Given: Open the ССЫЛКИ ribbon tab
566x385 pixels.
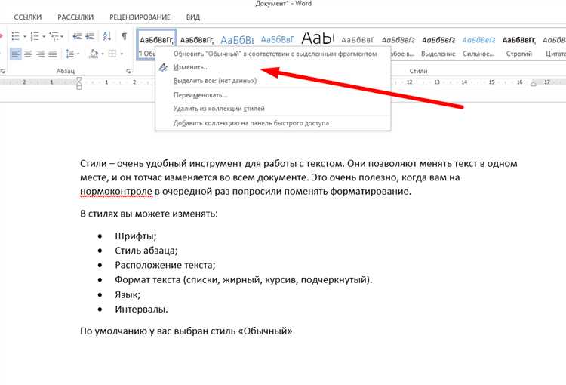Looking at the screenshot, I should coord(28,17).
